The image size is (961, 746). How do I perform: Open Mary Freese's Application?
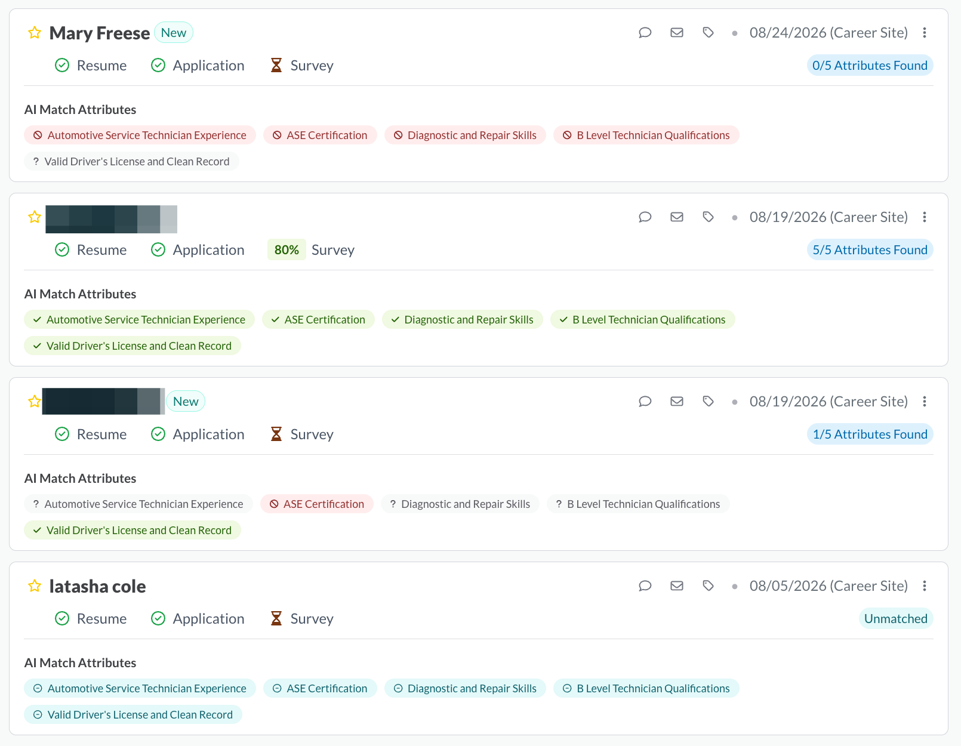(198, 66)
